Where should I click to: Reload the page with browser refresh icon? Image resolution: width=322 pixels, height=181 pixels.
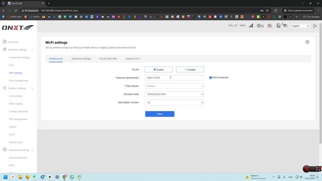coord(16,11)
